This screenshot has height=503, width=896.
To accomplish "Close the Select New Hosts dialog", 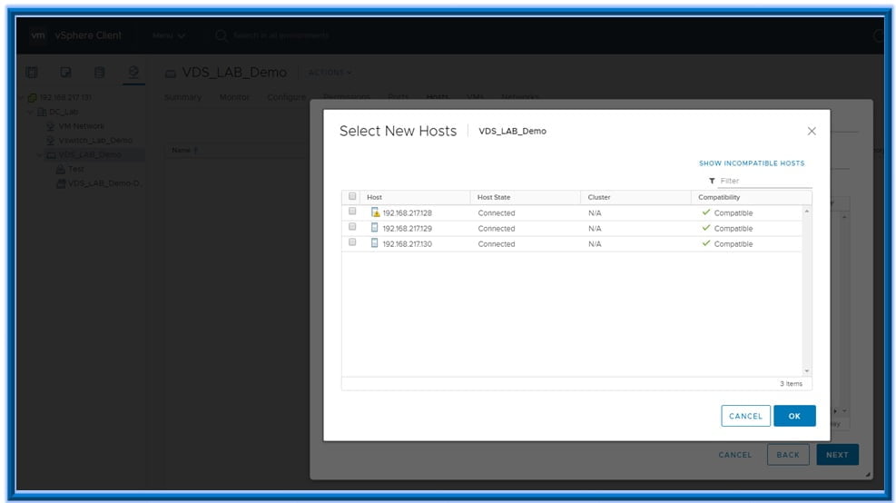I will point(812,131).
